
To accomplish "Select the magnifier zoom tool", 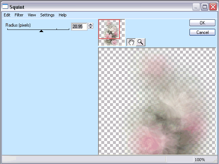I will (x=141, y=42).
